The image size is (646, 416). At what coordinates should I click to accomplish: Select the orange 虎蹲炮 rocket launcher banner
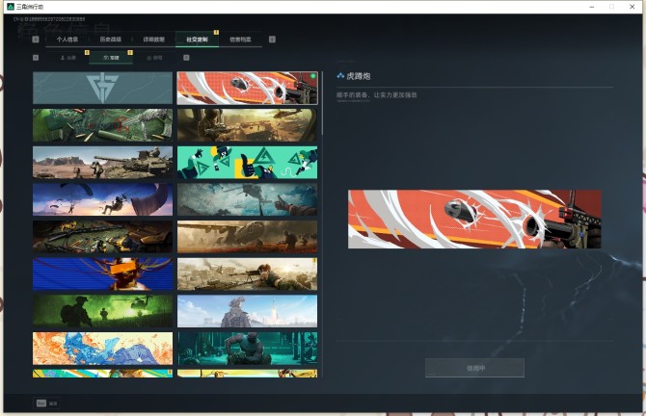[247, 88]
